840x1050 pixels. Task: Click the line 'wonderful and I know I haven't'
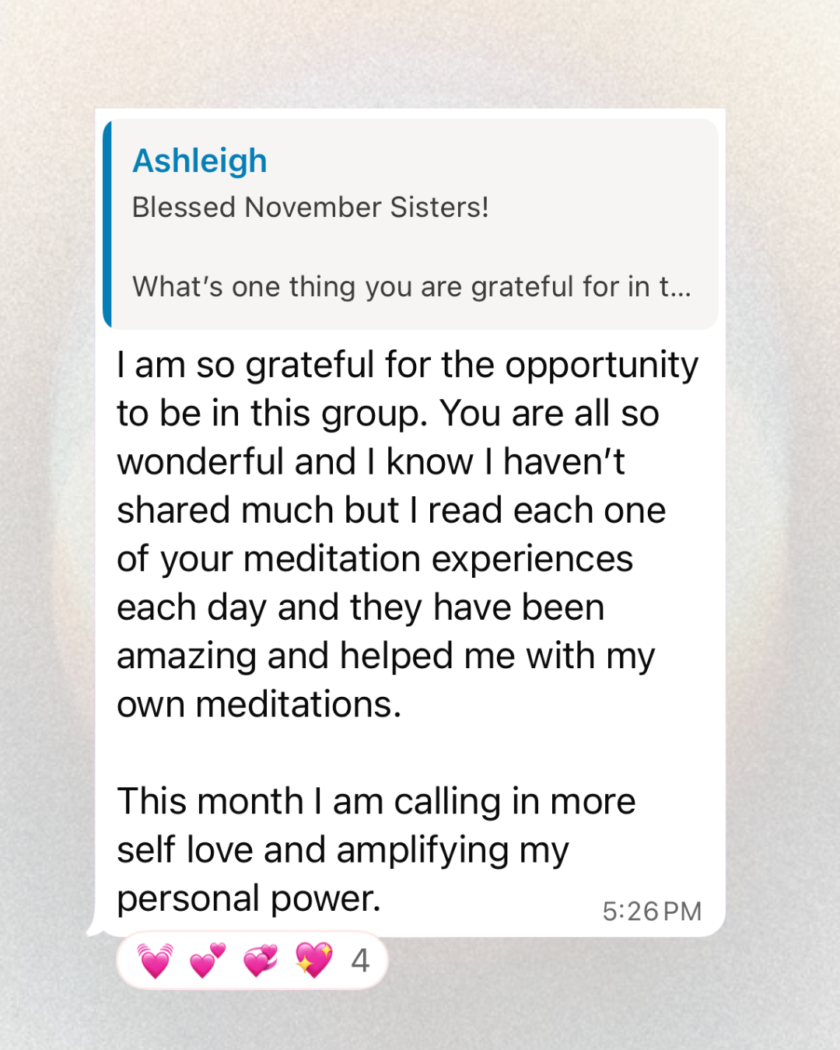pos(371,462)
